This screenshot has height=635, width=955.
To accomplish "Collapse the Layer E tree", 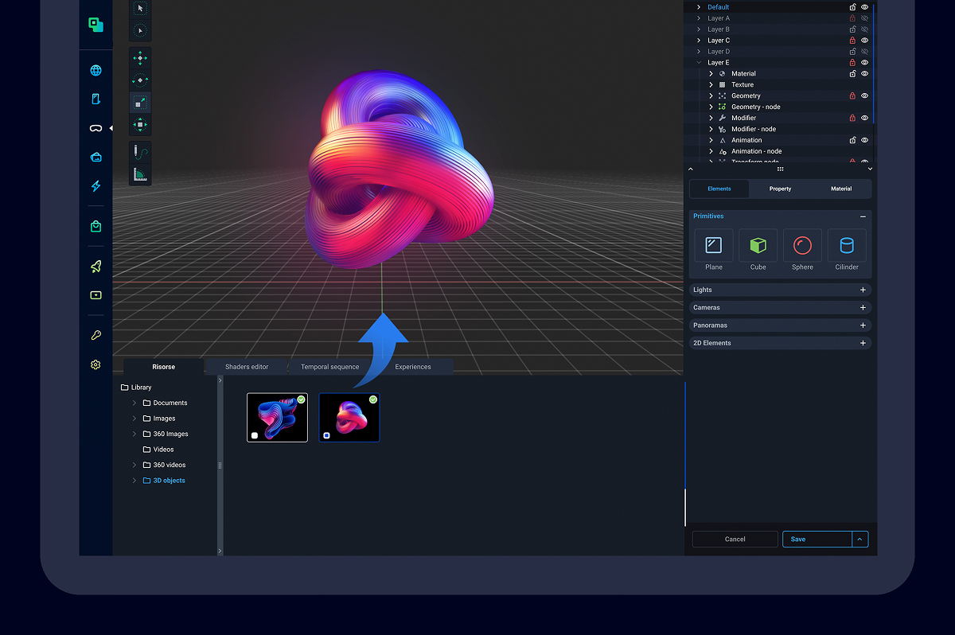I will pos(699,63).
